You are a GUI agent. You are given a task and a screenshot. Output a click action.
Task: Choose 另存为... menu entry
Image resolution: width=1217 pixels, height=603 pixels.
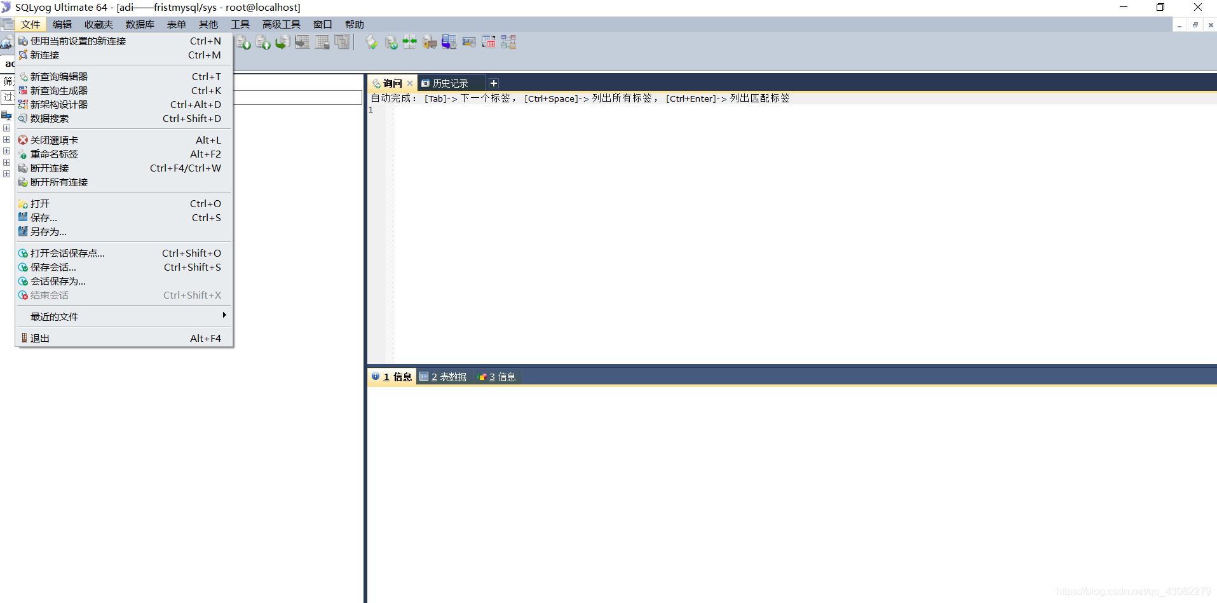pyautogui.click(x=124, y=231)
